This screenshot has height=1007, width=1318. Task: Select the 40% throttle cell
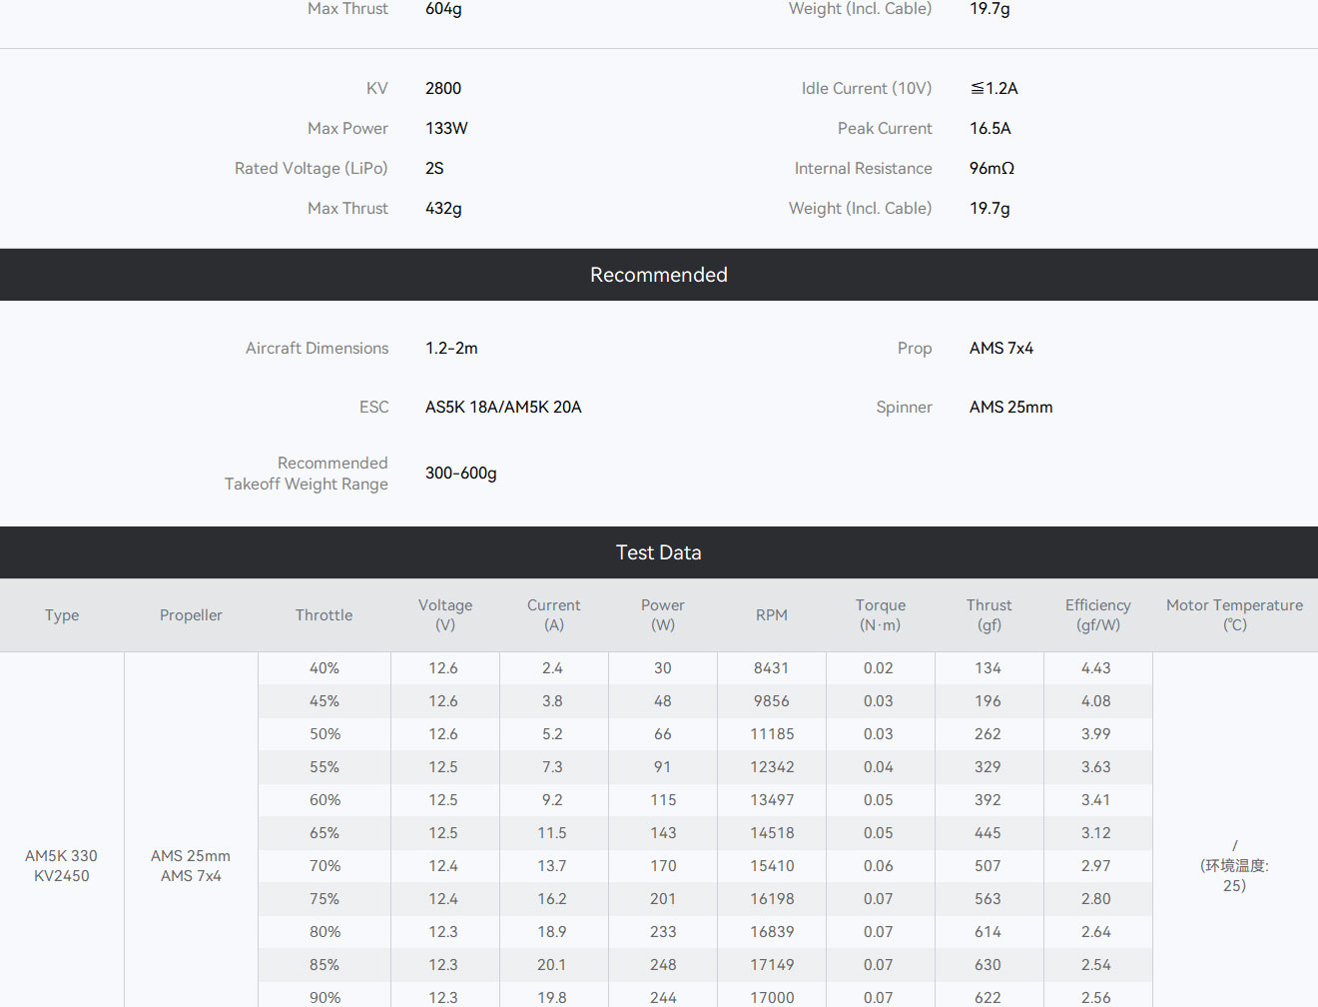(325, 668)
